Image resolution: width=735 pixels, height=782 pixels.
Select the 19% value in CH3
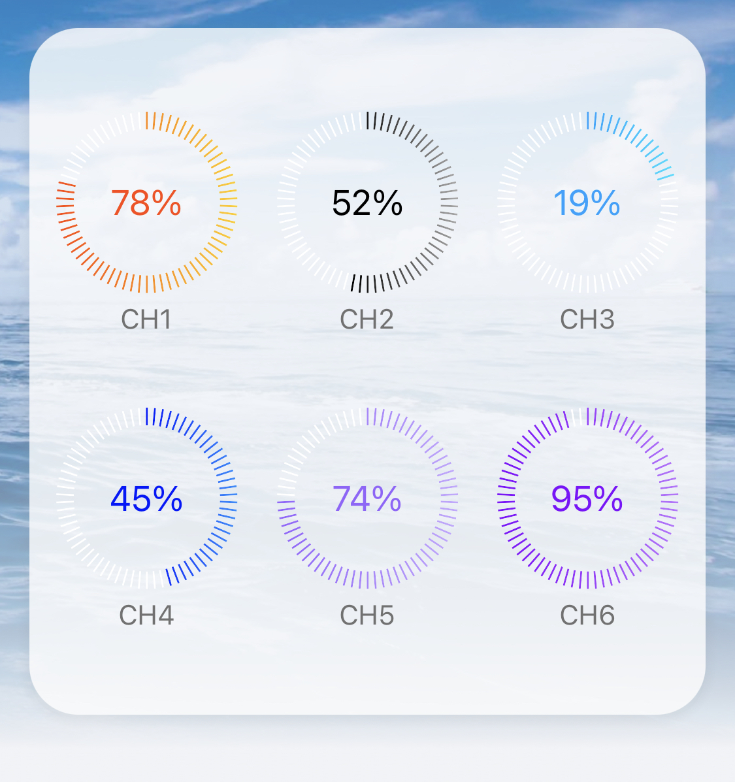point(587,203)
